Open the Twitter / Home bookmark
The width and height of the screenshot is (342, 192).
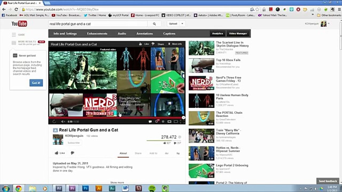pyautogui.click(x=95, y=15)
